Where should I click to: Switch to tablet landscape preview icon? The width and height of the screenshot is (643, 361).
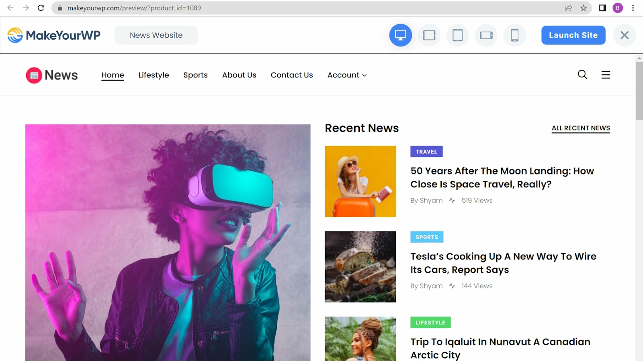coord(429,35)
